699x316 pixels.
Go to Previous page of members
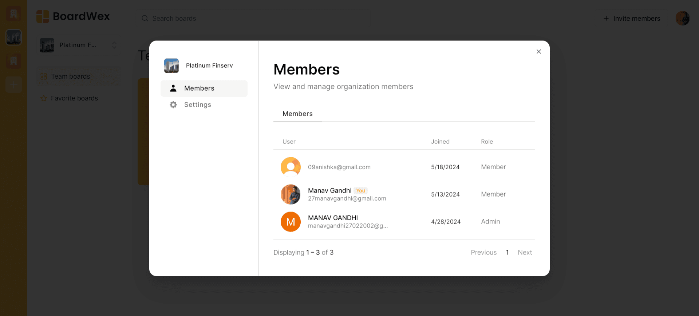point(483,253)
